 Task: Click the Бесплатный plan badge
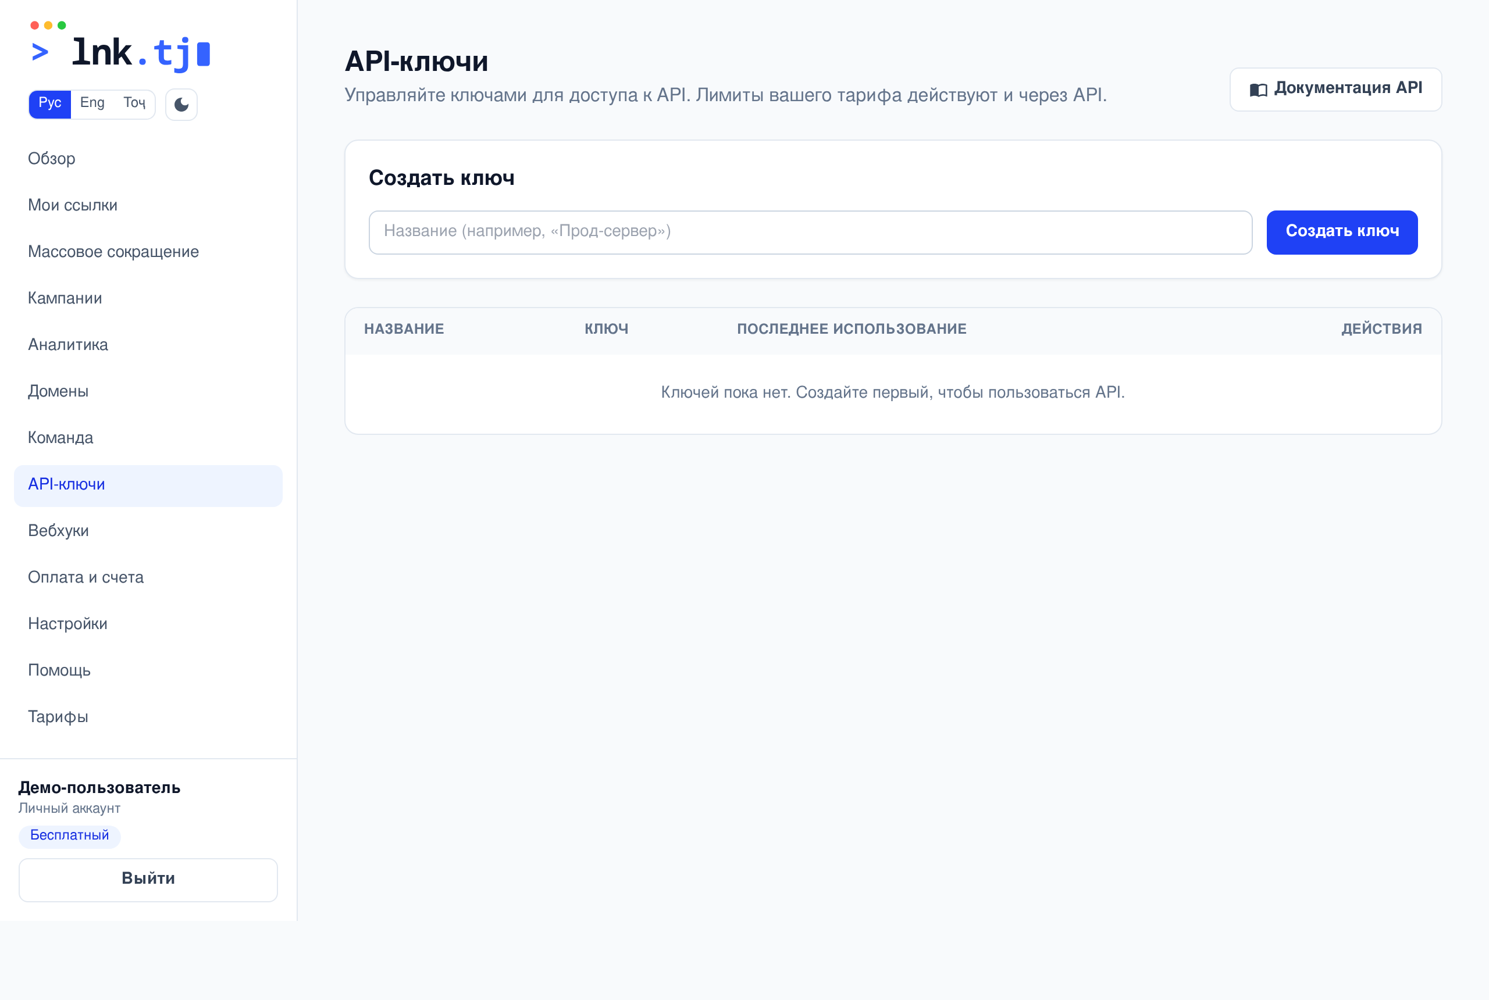pos(70,835)
